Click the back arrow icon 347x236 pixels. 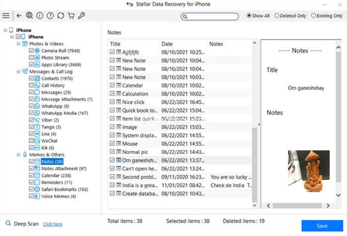coord(19,16)
